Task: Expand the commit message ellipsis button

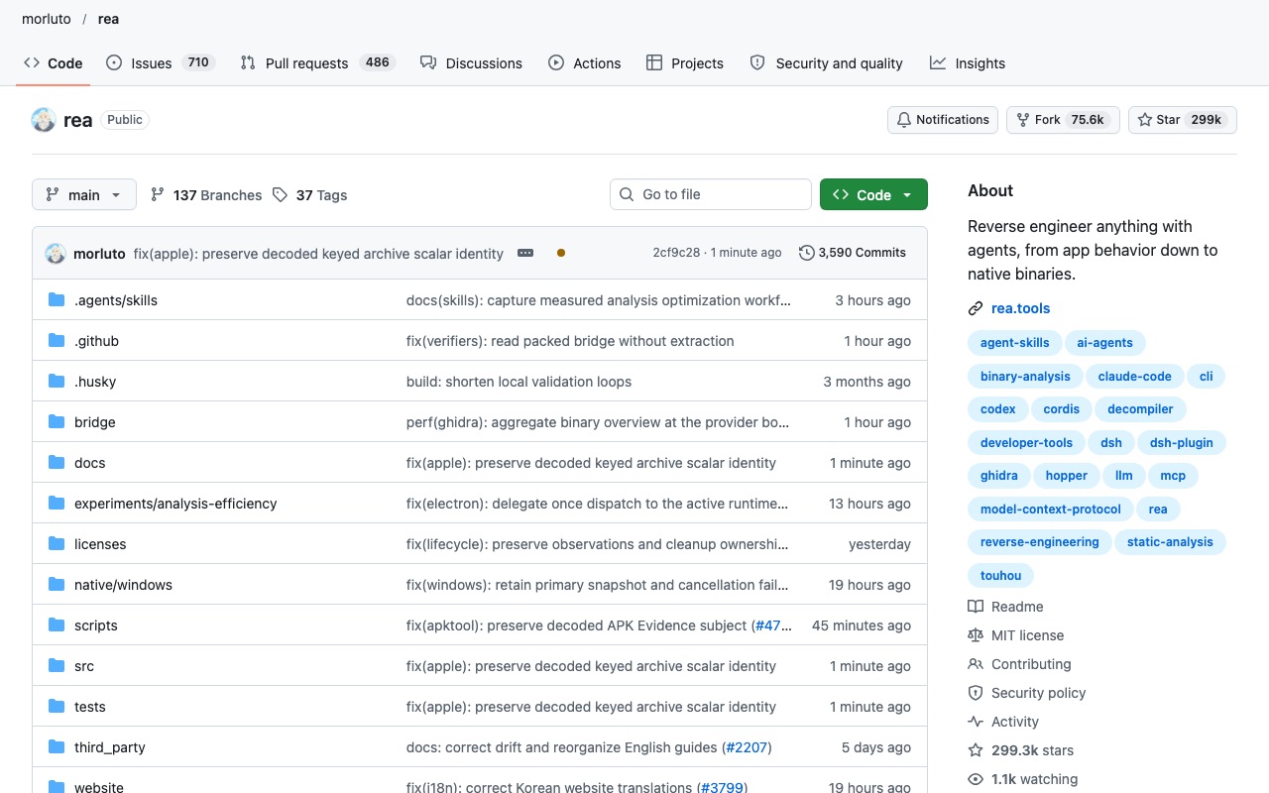Action: (x=525, y=253)
